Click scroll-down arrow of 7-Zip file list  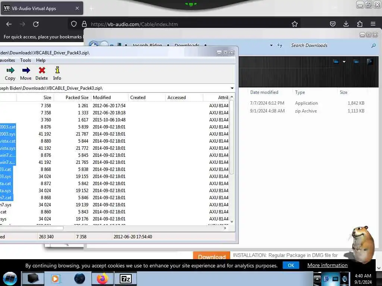tap(232, 222)
